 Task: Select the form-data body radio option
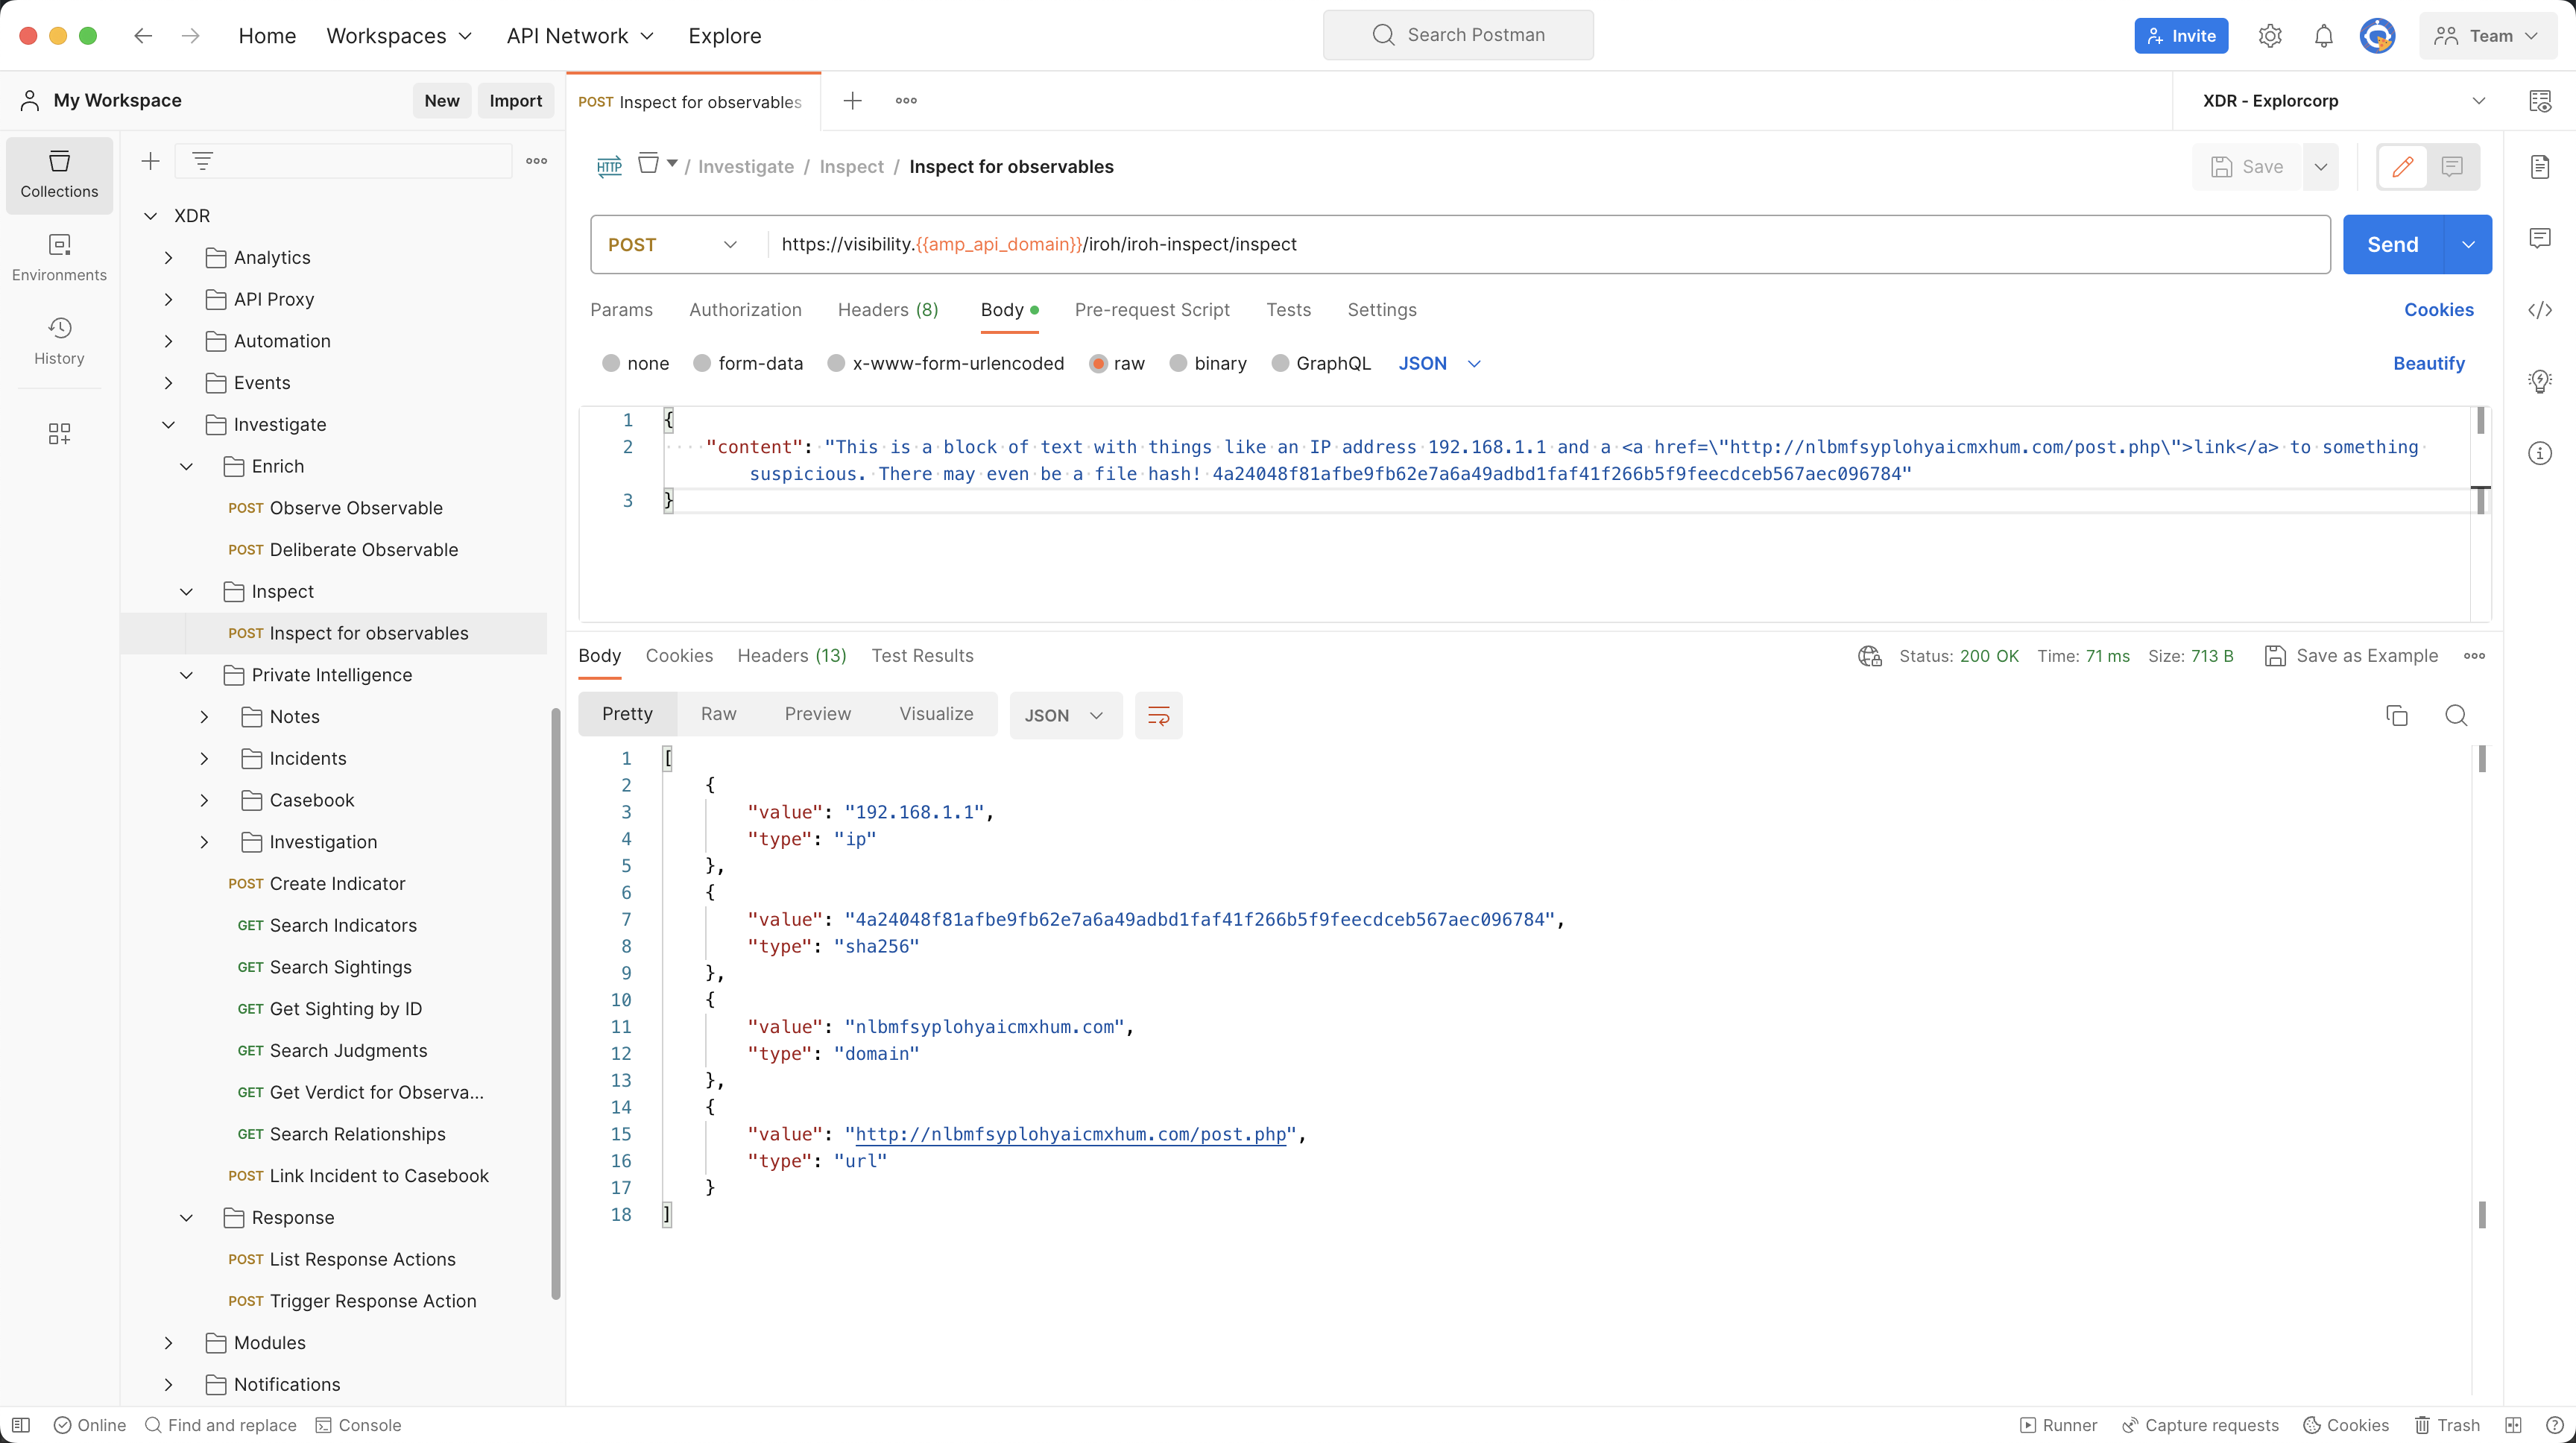click(x=702, y=363)
